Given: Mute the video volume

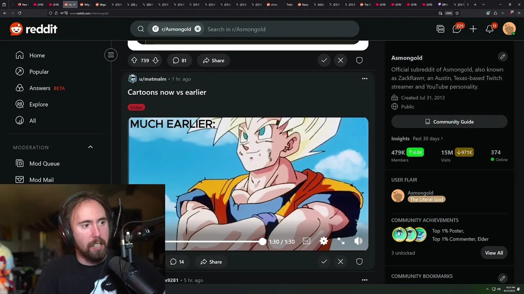Looking at the screenshot, I should click(x=358, y=241).
